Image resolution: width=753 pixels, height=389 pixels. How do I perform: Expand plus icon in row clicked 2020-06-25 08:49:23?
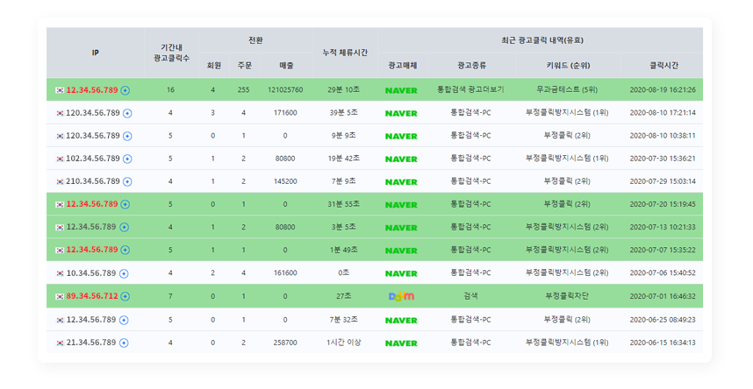coord(124,320)
